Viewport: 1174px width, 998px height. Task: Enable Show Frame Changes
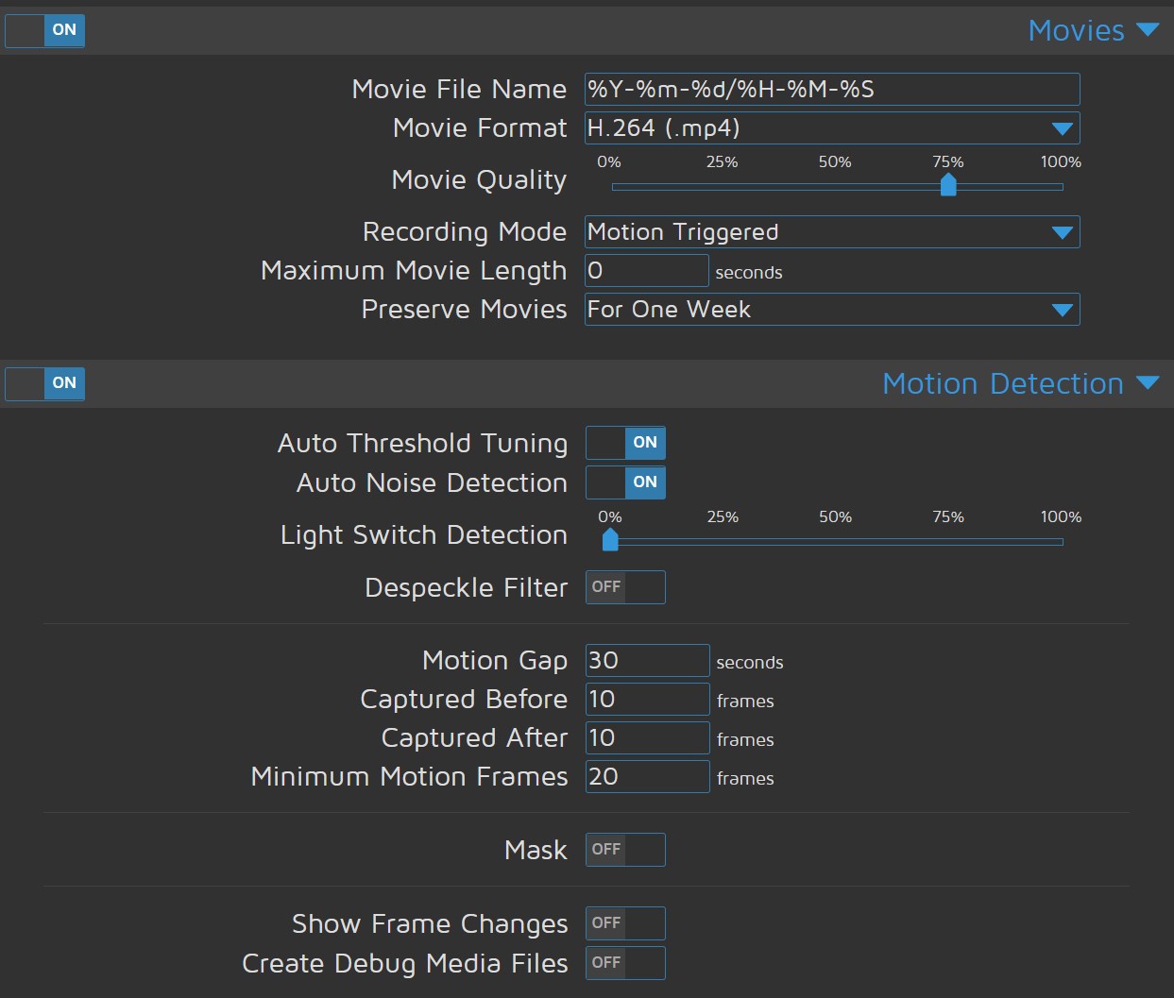[x=625, y=922]
